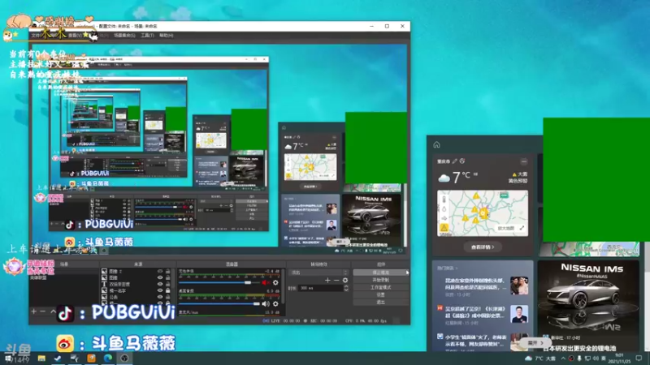650x365 pixels.
Task: Open first news headline with couple photo
Action: (x=482, y=286)
